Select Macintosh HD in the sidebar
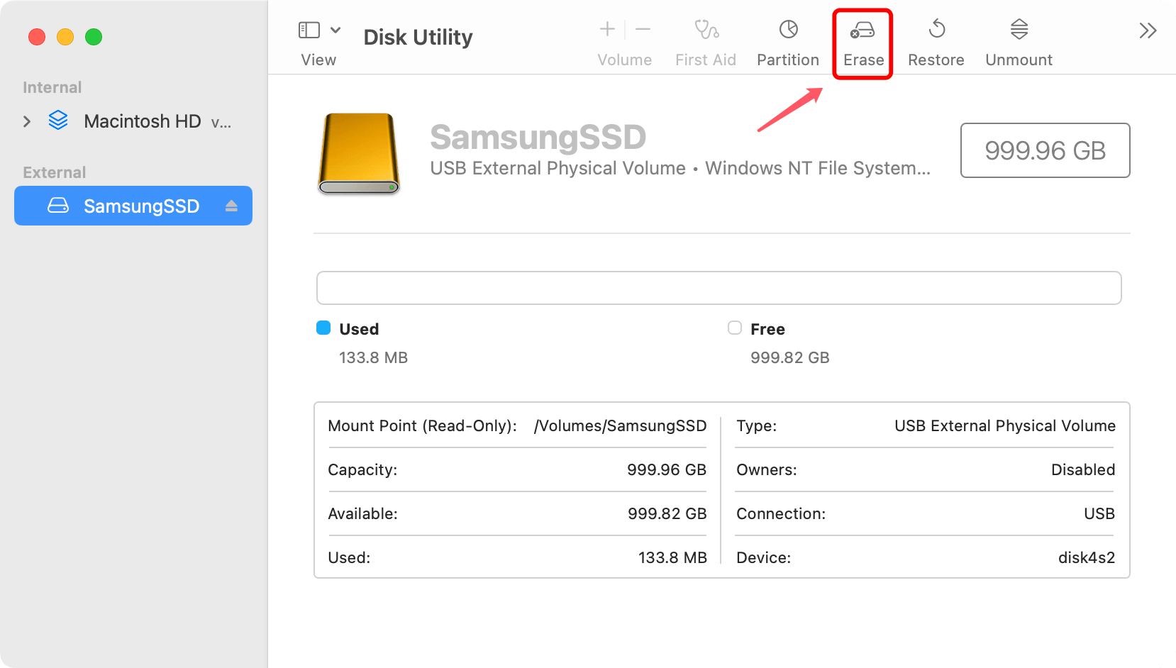1176x668 pixels. click(x=142, y=121)
